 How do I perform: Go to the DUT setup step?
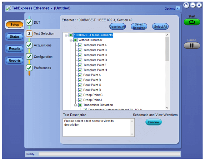pos(37,23)
